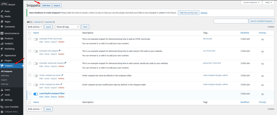Open Products via its sidebar icon

click(x=2, y=38)
